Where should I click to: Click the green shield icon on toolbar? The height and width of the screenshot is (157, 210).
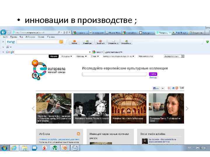[207, 42]
